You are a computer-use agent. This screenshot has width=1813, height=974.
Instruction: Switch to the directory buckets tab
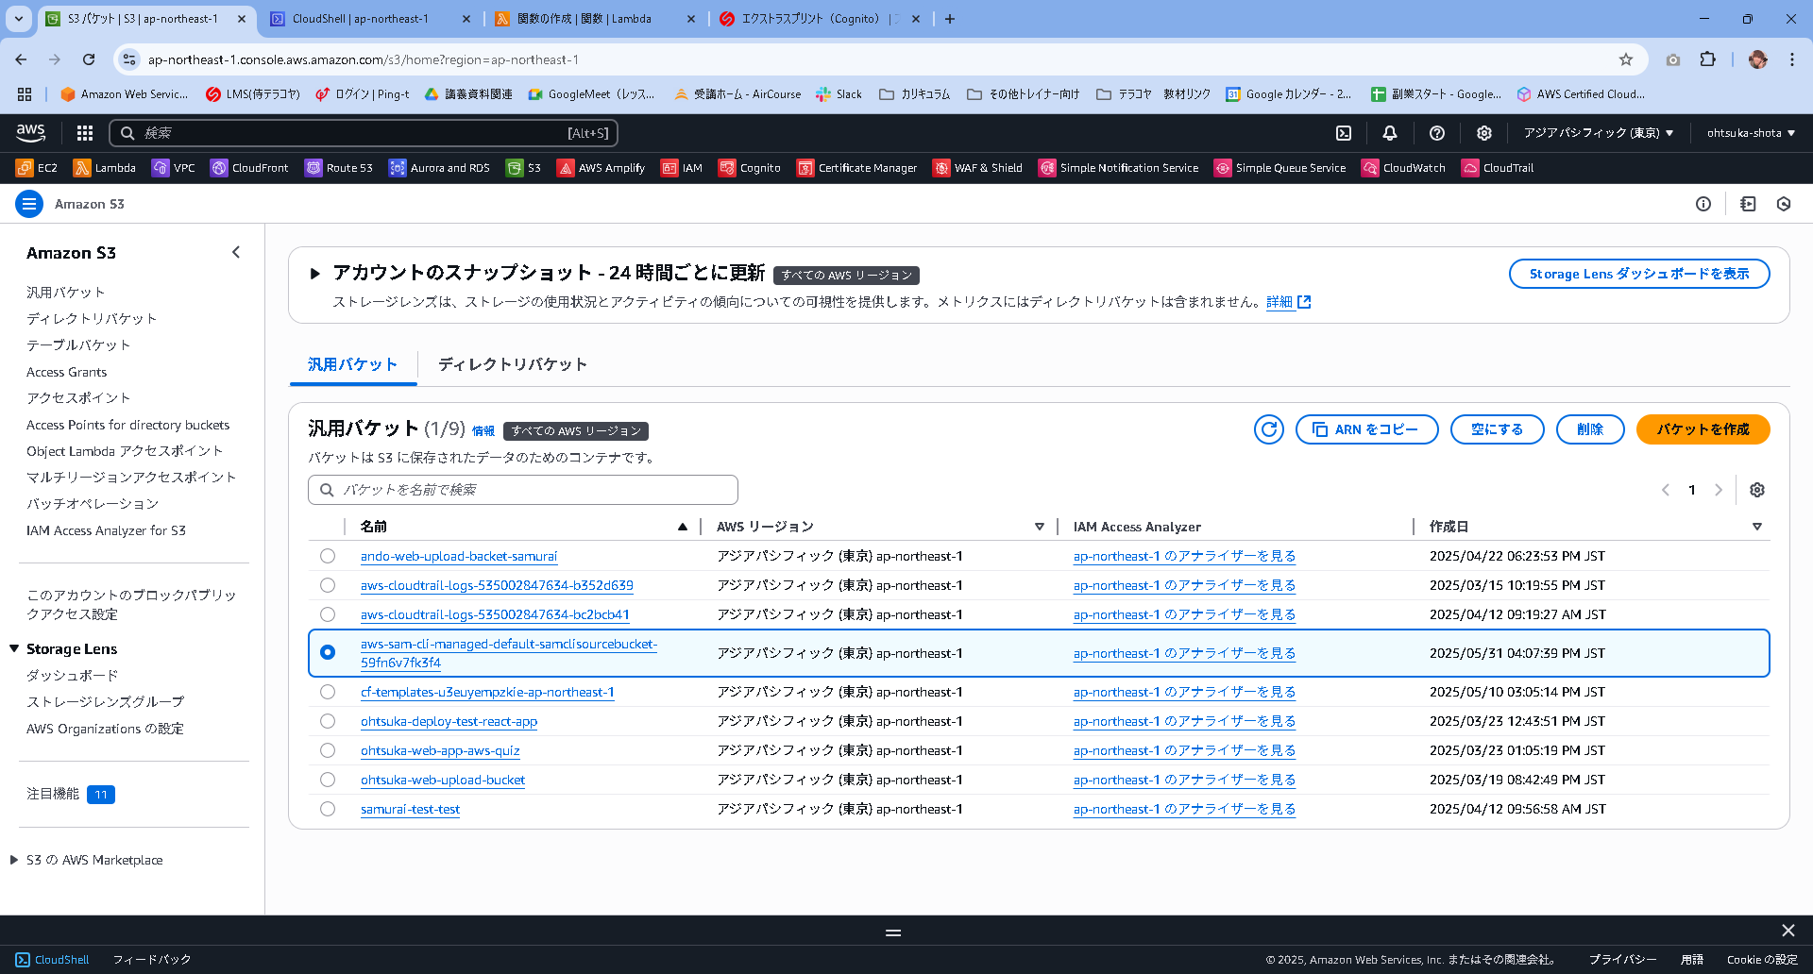511,364
